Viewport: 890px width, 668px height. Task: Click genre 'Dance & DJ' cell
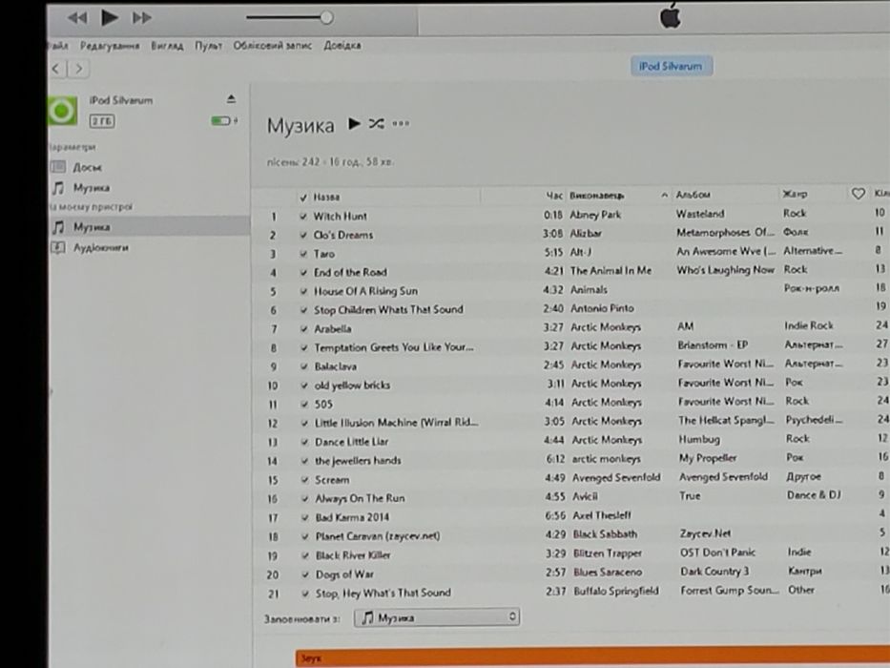(x=814, y=495)
